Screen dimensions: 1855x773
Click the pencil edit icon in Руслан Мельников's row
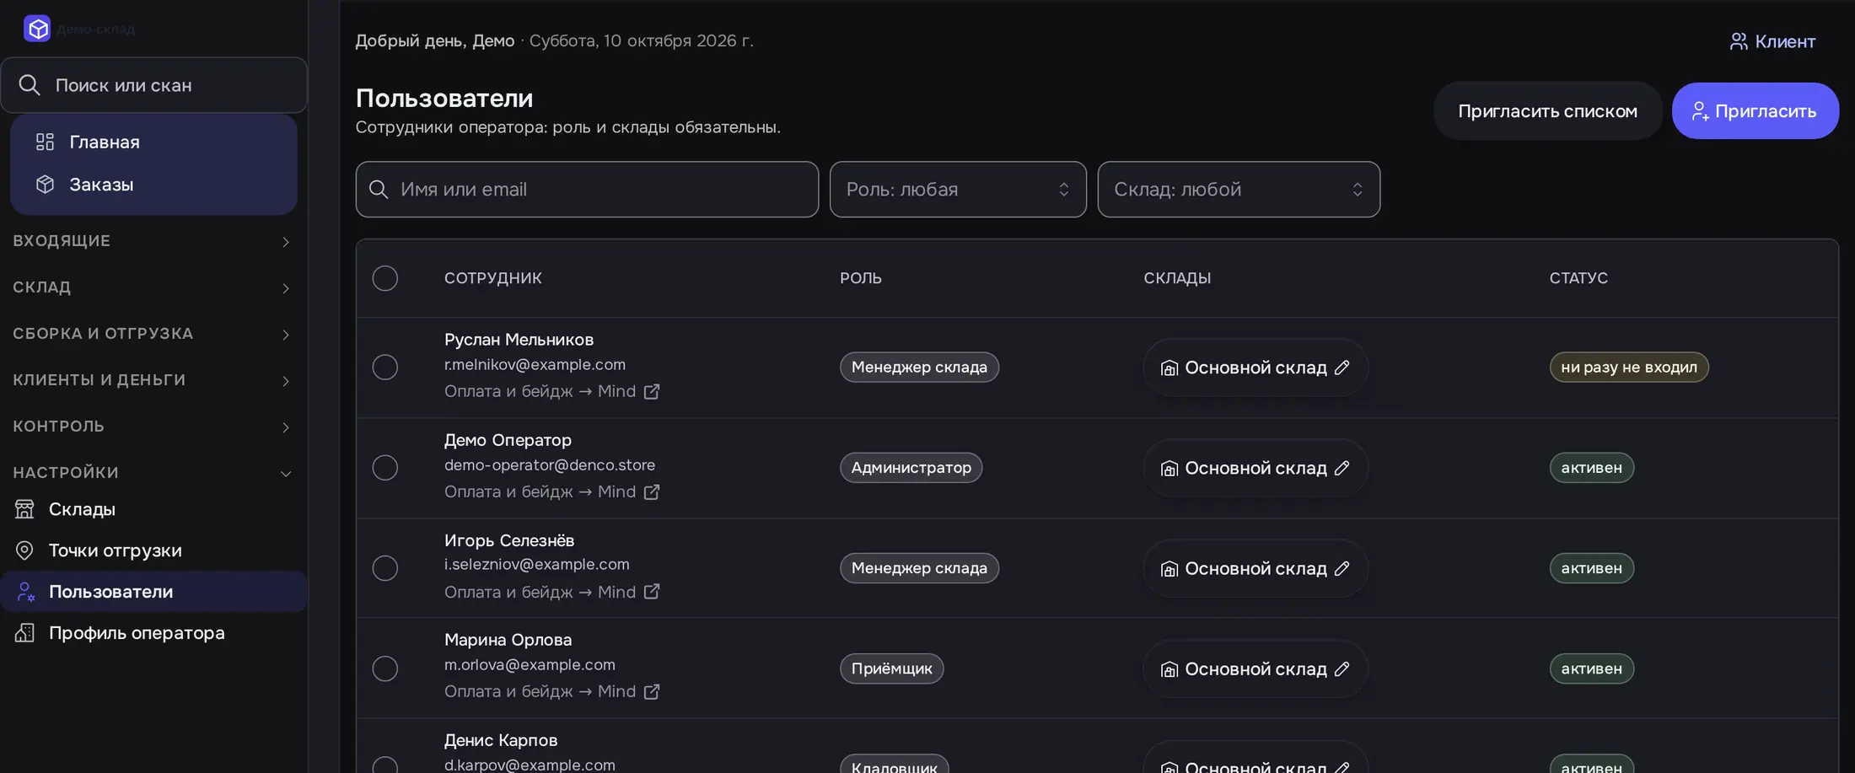(1342, 368)
